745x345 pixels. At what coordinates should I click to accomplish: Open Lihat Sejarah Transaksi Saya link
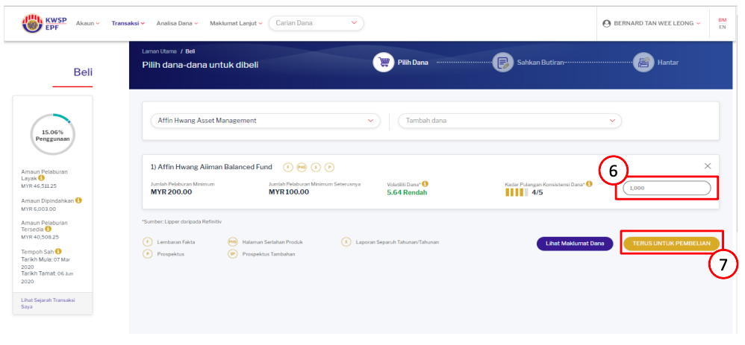tap(48, 303)
